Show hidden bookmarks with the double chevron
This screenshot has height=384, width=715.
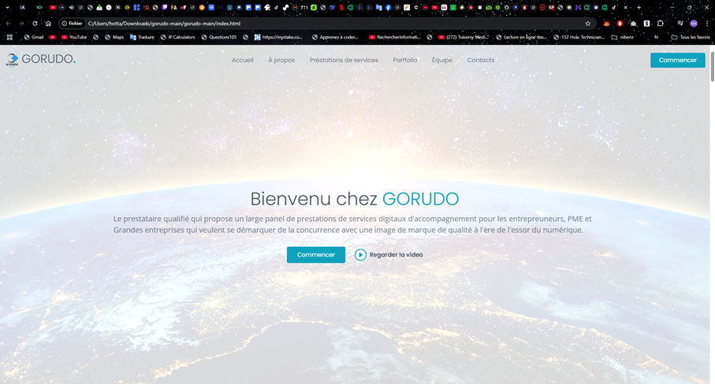(656, 37)
